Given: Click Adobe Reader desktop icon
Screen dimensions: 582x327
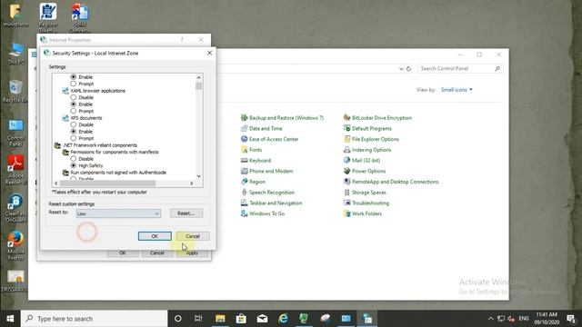Looking at the screenshot, I should pyautogui.click(x=15, y=170).
